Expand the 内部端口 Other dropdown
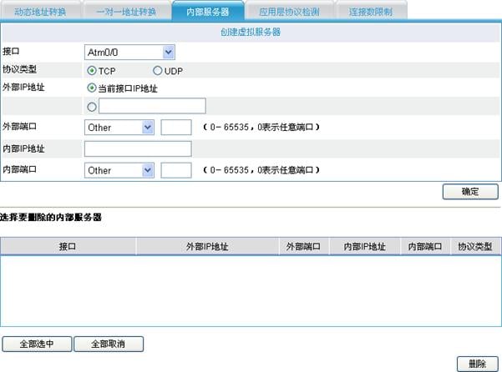The width and height of the screenshot is (502, 372). (119, 170)
